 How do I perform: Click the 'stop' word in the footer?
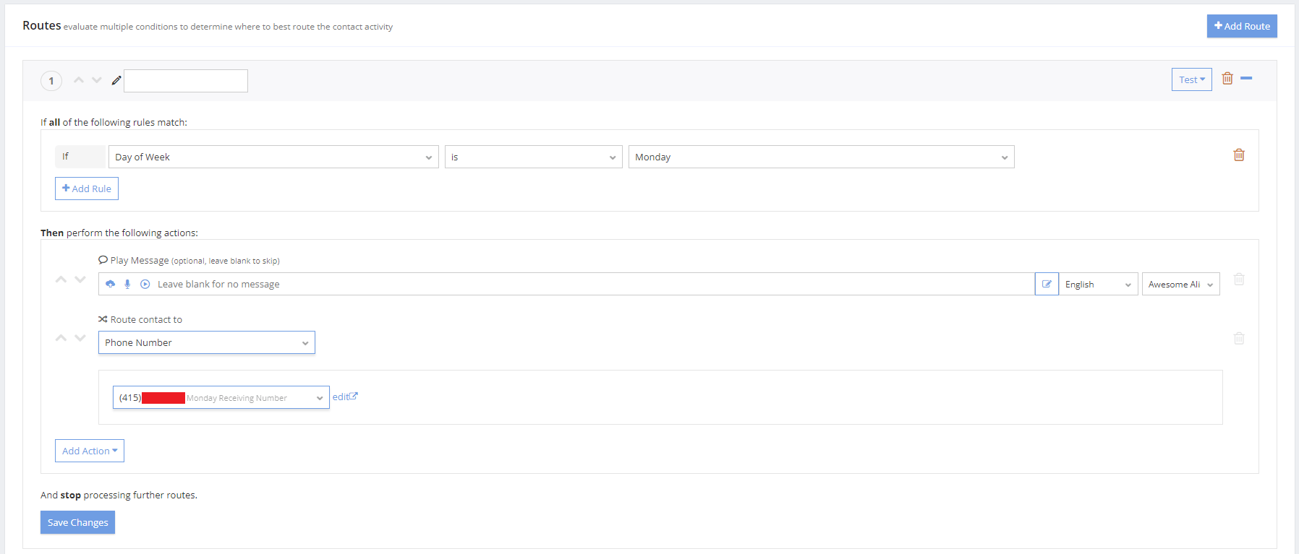click(70, 495)
